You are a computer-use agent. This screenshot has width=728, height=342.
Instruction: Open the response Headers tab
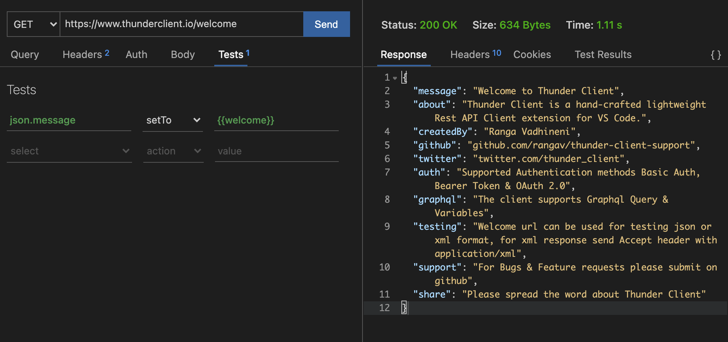click(x=470, y=55)
